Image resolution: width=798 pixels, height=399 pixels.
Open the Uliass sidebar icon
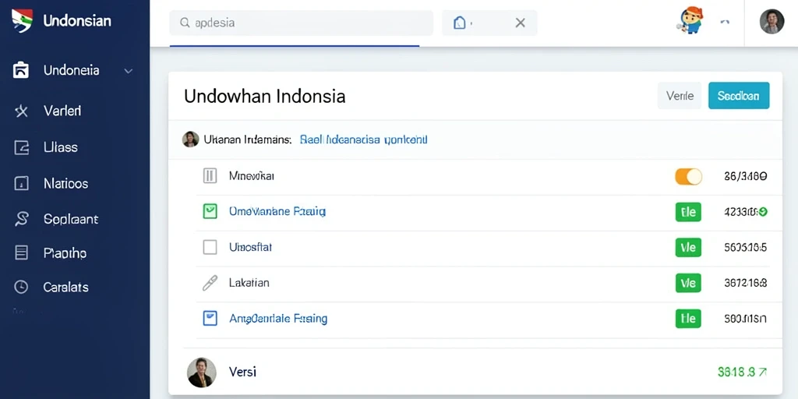(x=21, y=147)
